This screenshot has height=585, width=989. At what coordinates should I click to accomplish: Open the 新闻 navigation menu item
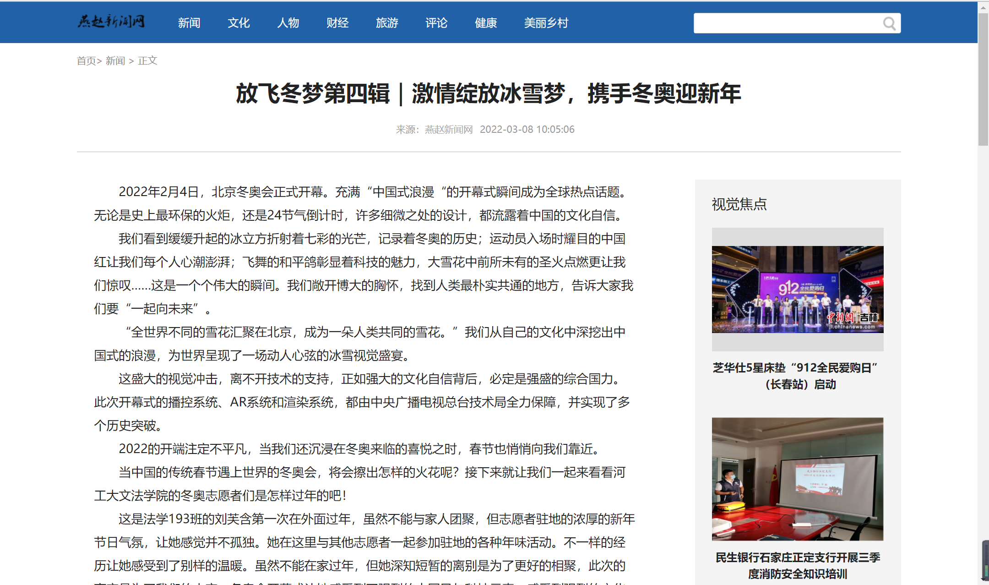click(189, 23)
